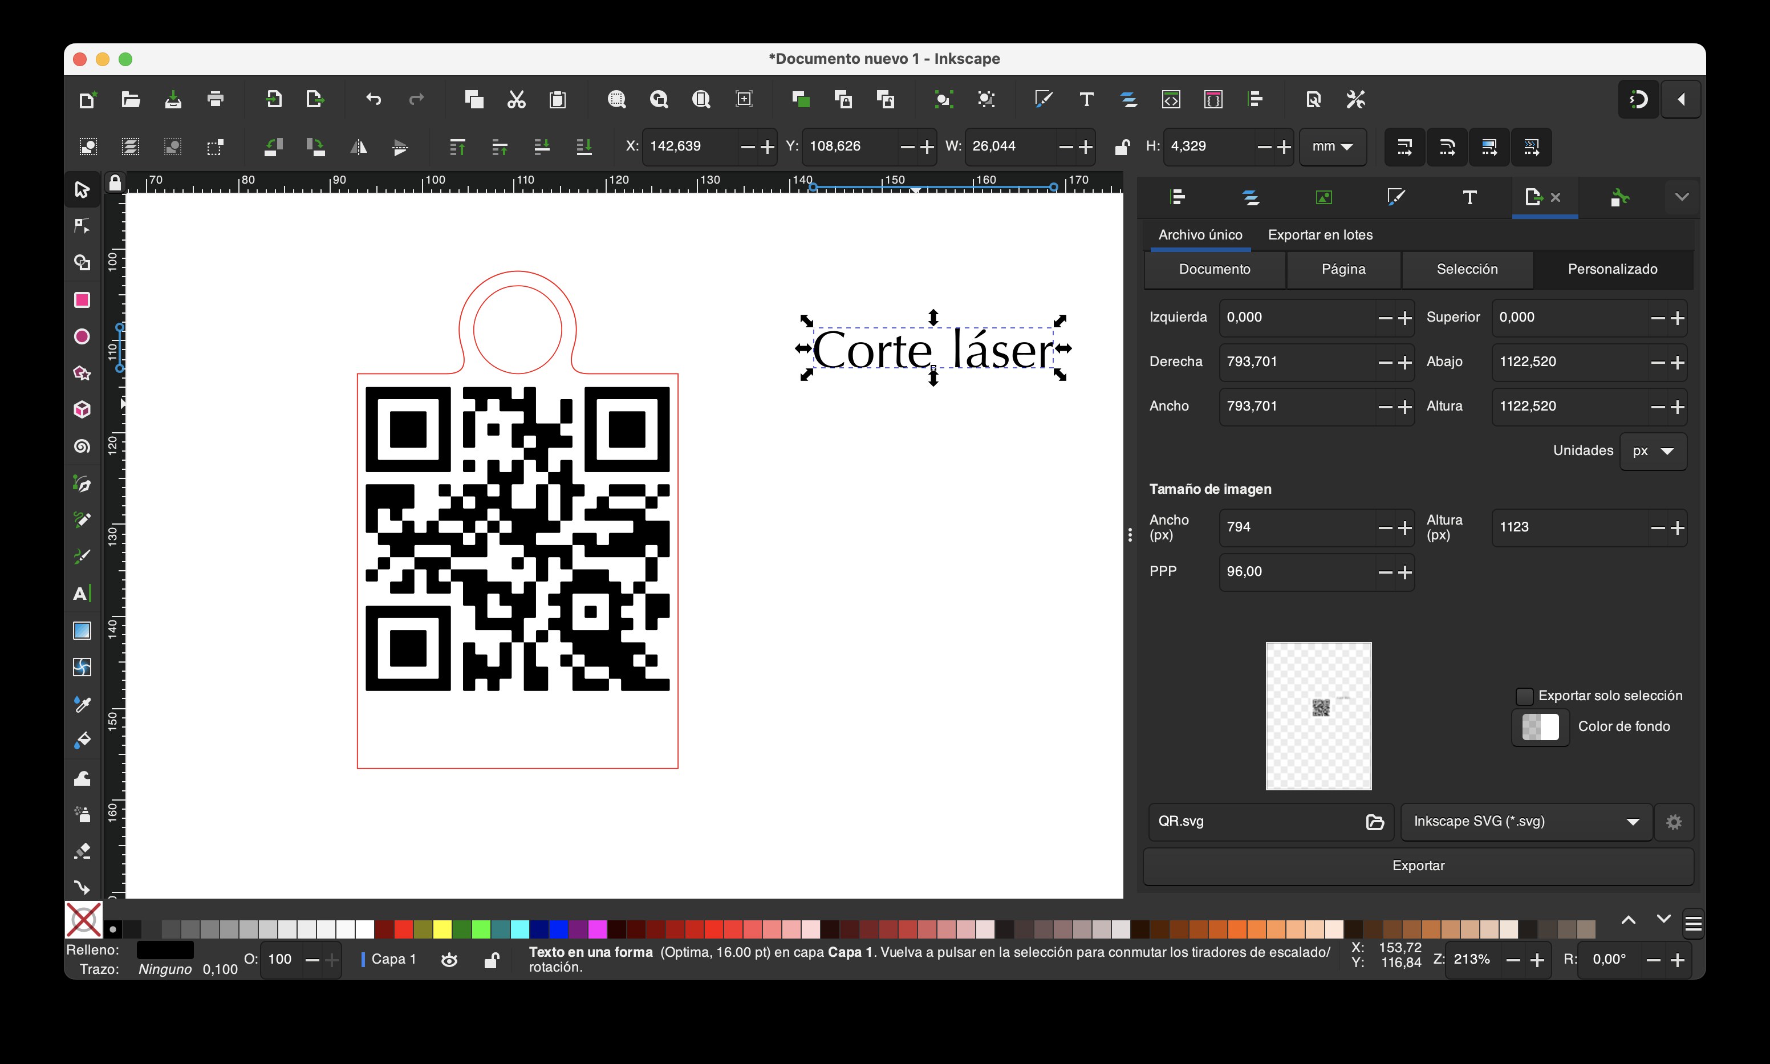Toggle Capa 1 layer lock
Screen dimensions: 1770x1064
[x=492, y=959]
